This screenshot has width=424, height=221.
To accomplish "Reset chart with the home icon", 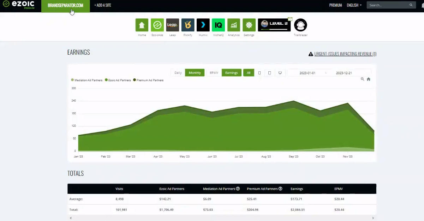I will point(369,79).
